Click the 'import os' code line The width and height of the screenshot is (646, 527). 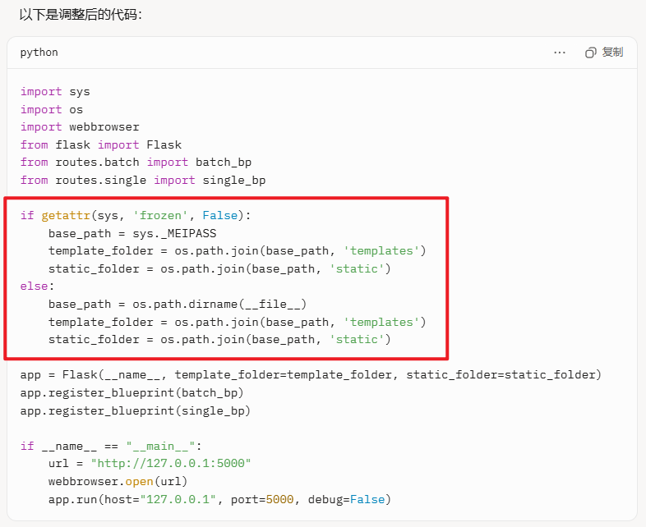tap(52, 109)
